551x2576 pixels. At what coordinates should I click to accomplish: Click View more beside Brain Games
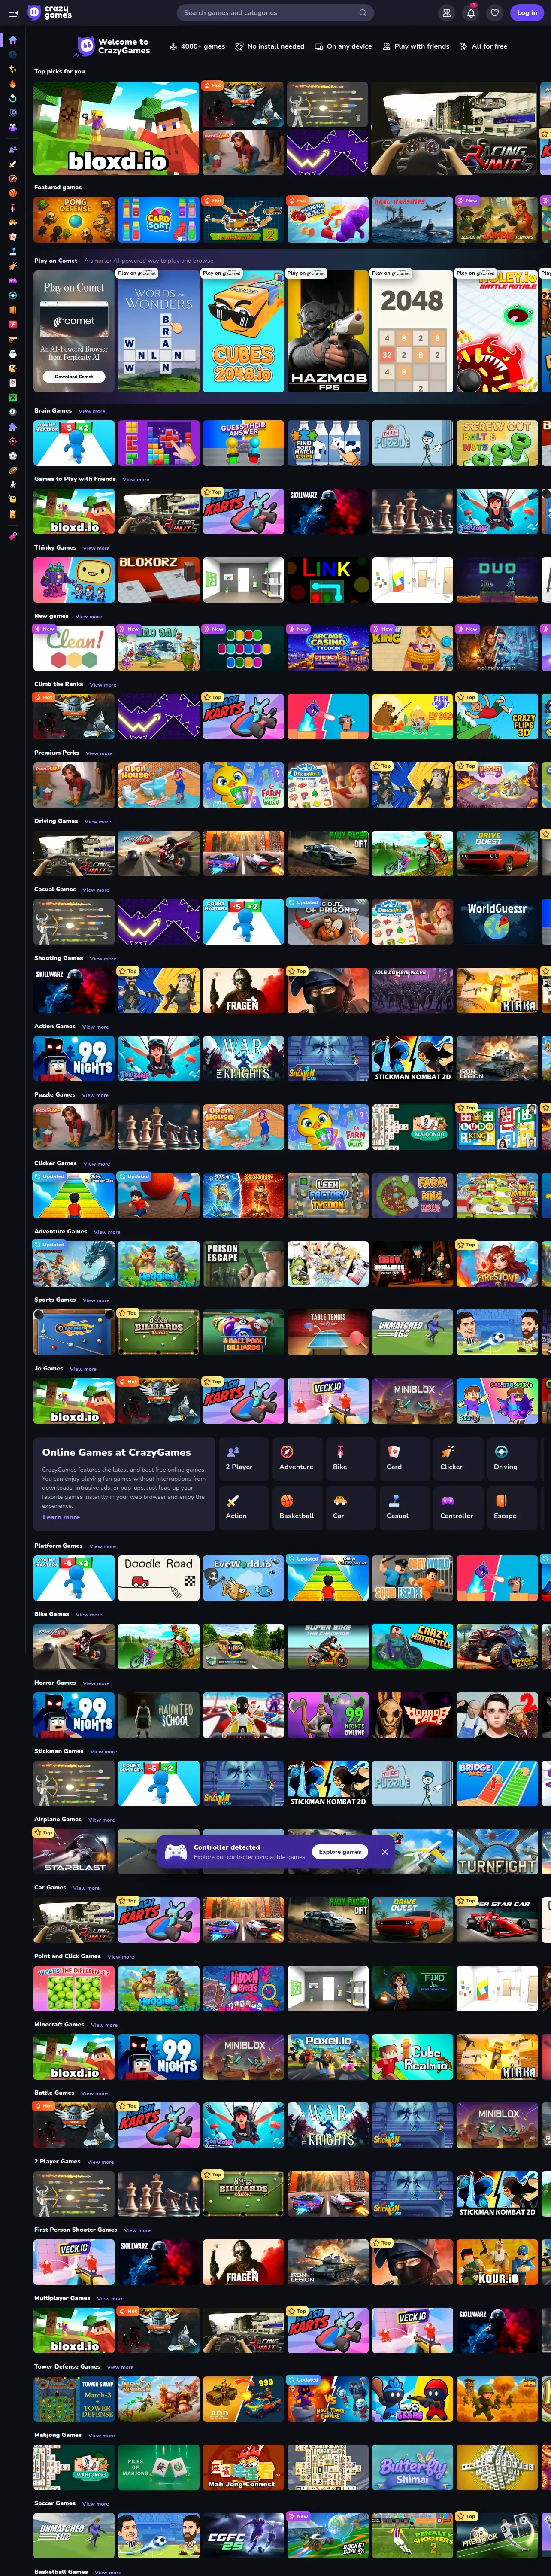[92, 411]
